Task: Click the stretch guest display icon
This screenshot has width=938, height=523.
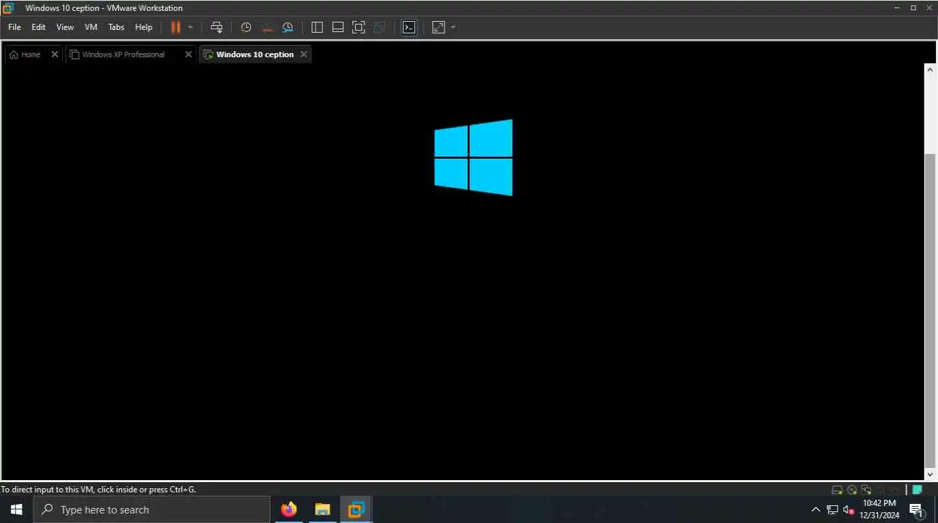Action: pyautogui.click(x=439, y=27)
